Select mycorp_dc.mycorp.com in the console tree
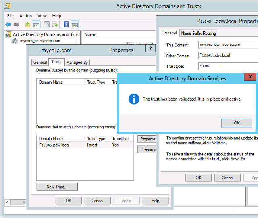This screenshot has width=258, height=218. tap(40, 41)
